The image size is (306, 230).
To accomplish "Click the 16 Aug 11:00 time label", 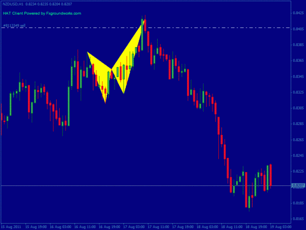I will pyautogui.click(x=85, y=227).
